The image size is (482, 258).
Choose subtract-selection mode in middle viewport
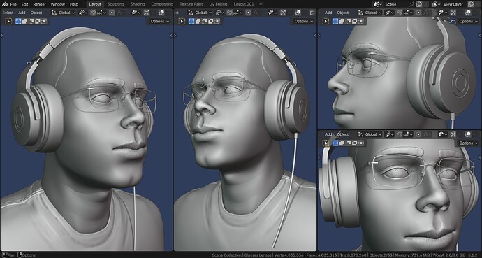click(205, 21)
